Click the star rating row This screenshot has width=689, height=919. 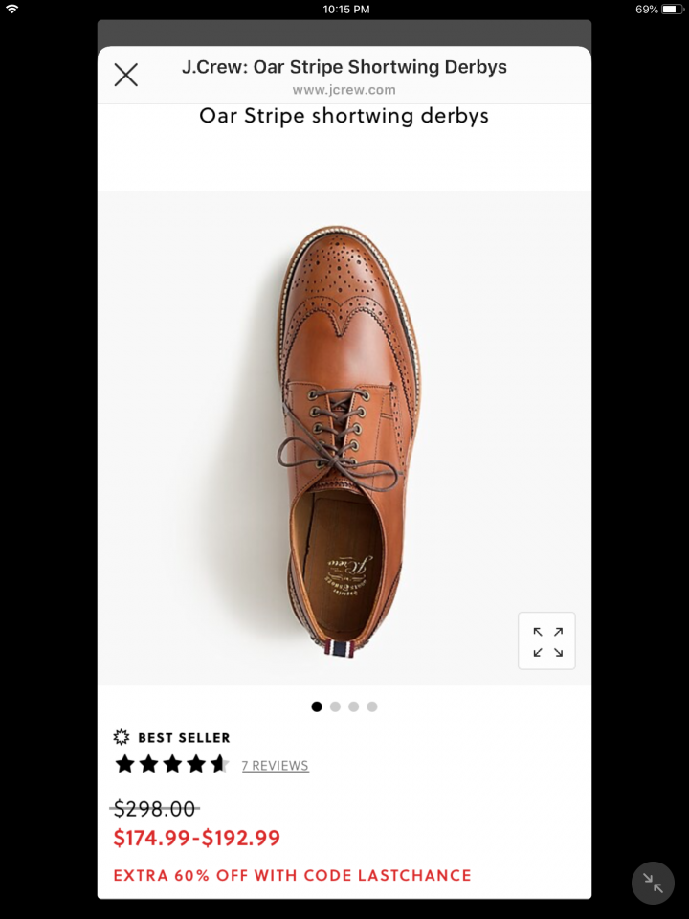click(x=171, y=764)
